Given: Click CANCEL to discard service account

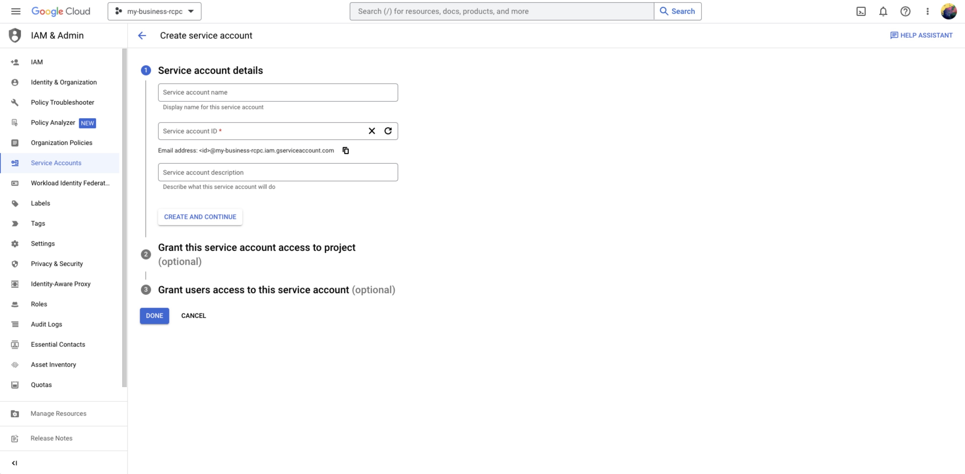Looking at the screenshot, I should 193,315.
